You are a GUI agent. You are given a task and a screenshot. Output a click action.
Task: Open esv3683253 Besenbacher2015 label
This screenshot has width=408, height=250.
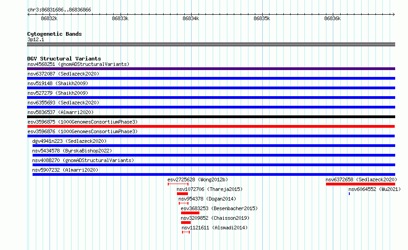click(219, 208)
